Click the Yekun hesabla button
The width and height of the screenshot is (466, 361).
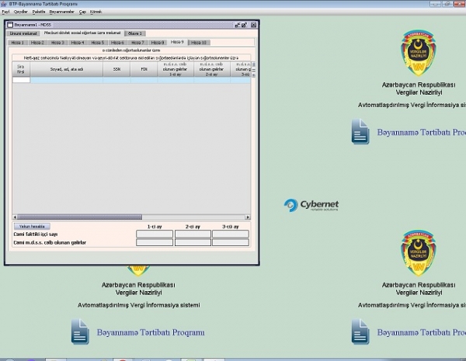click(30, 226)
